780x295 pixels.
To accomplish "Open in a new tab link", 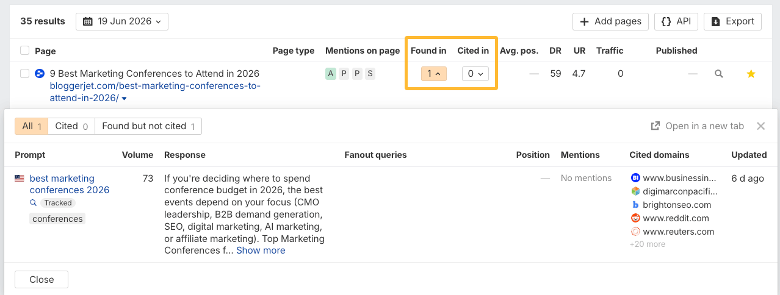I will pyautogui.click(x=698, y=126).
